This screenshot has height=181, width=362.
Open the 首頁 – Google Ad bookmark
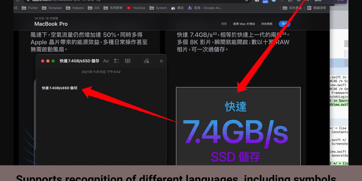[x=205, y=8]
